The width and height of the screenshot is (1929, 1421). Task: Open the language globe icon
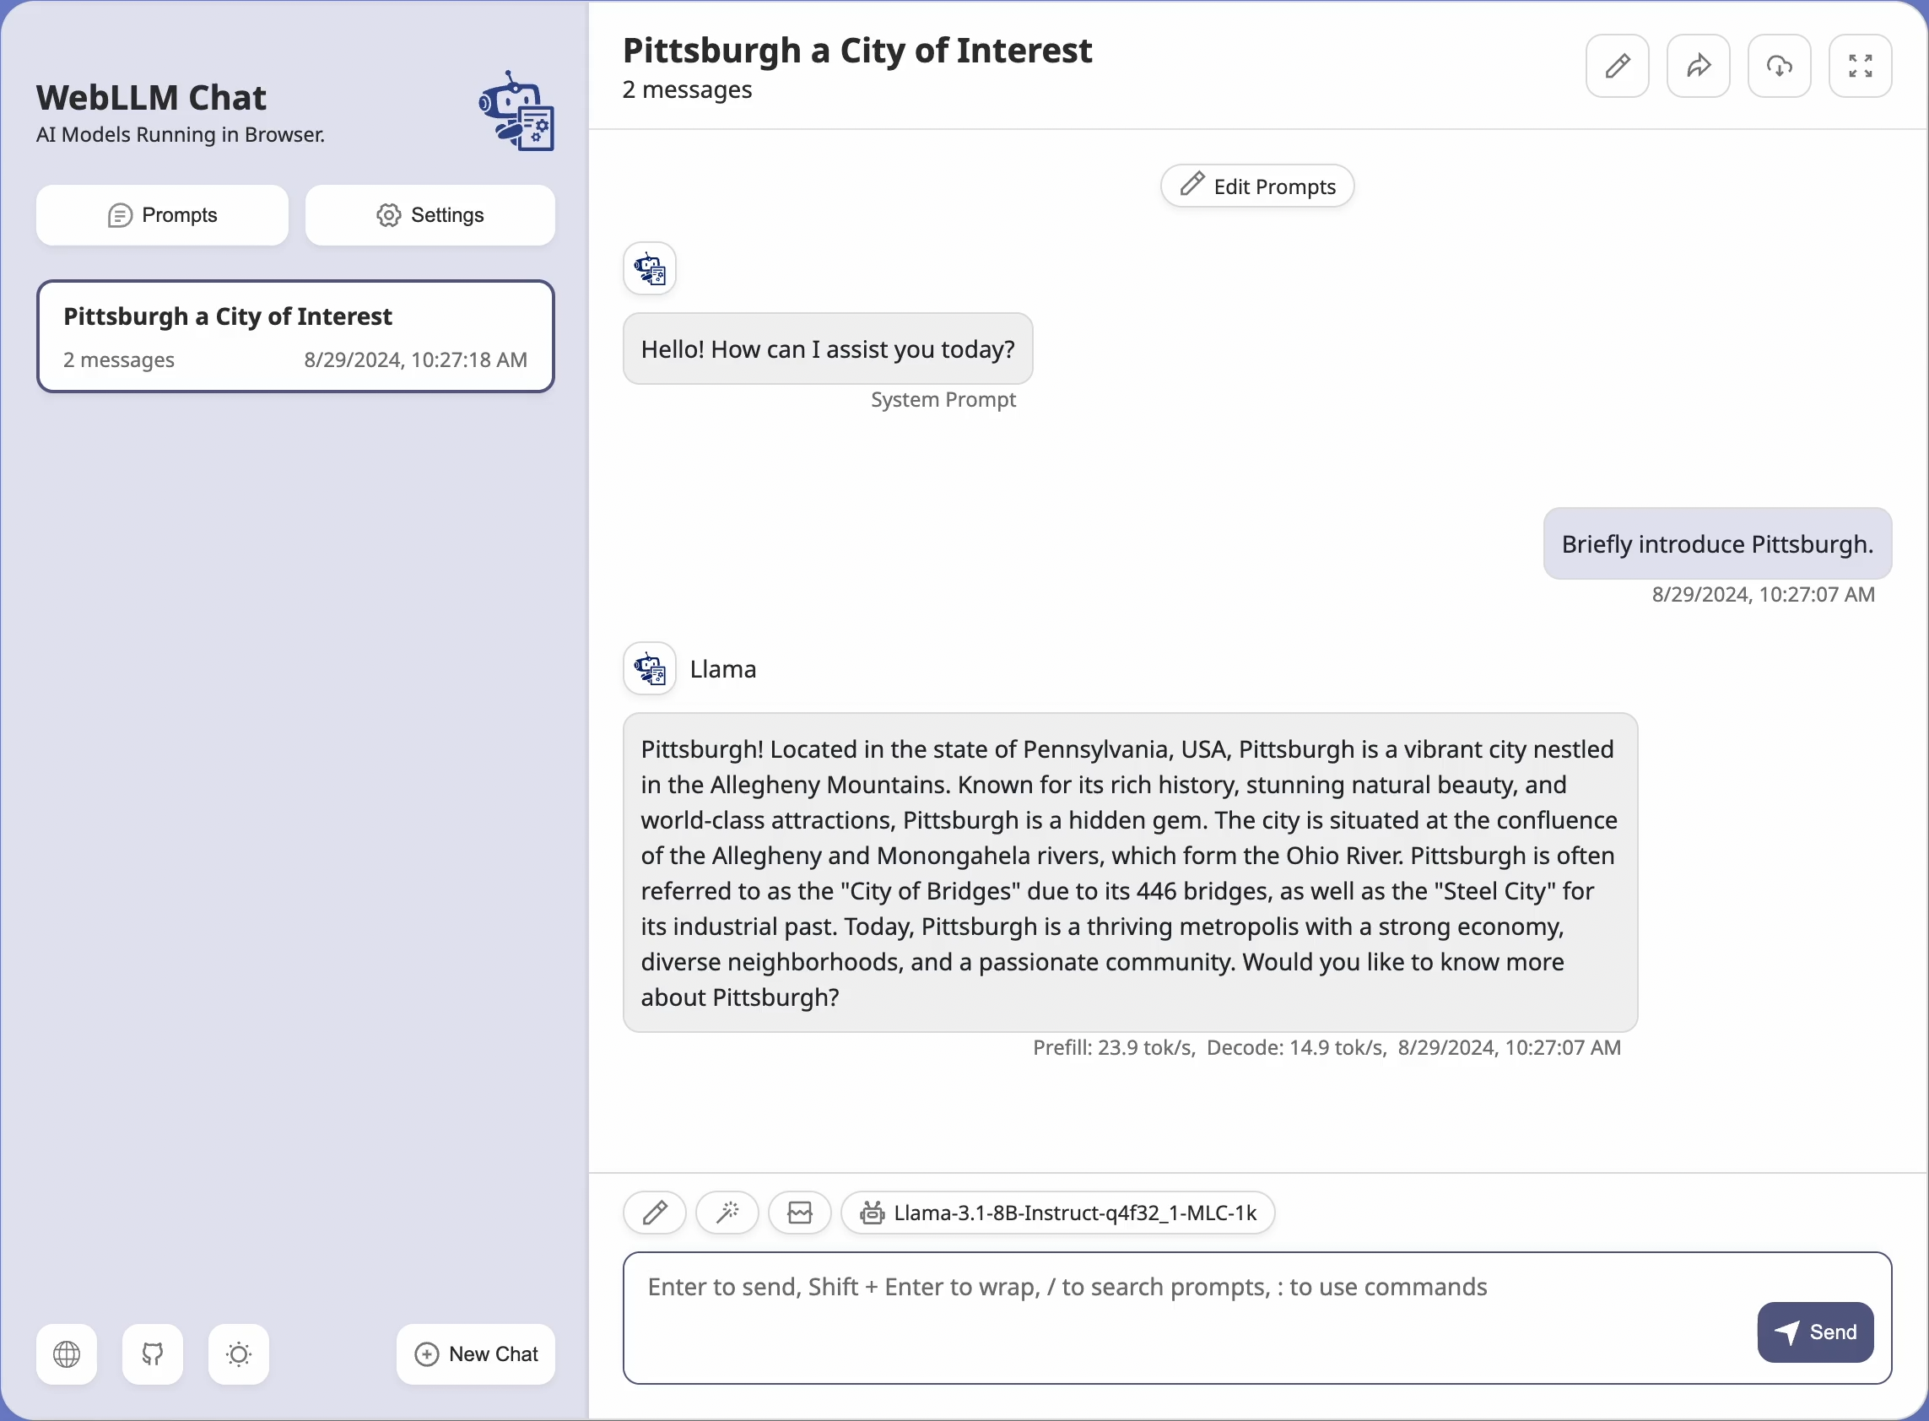point(66,1353)
